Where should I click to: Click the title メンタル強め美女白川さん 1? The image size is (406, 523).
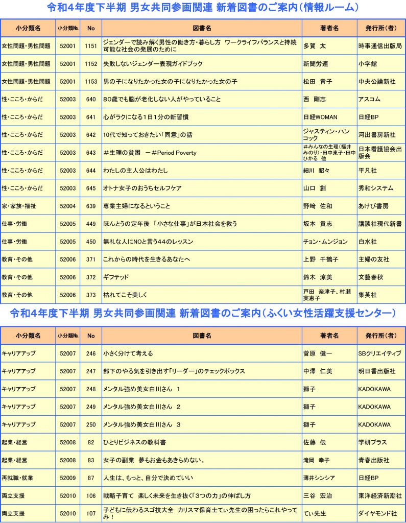(x=141, y=389)
